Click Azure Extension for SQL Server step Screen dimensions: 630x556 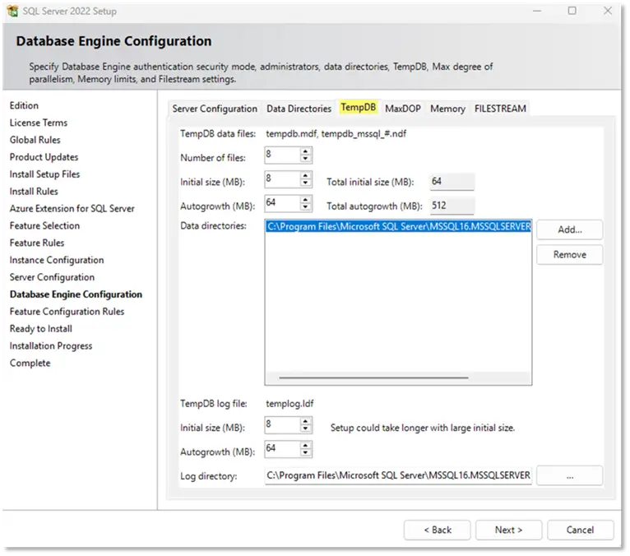[72, 209]
